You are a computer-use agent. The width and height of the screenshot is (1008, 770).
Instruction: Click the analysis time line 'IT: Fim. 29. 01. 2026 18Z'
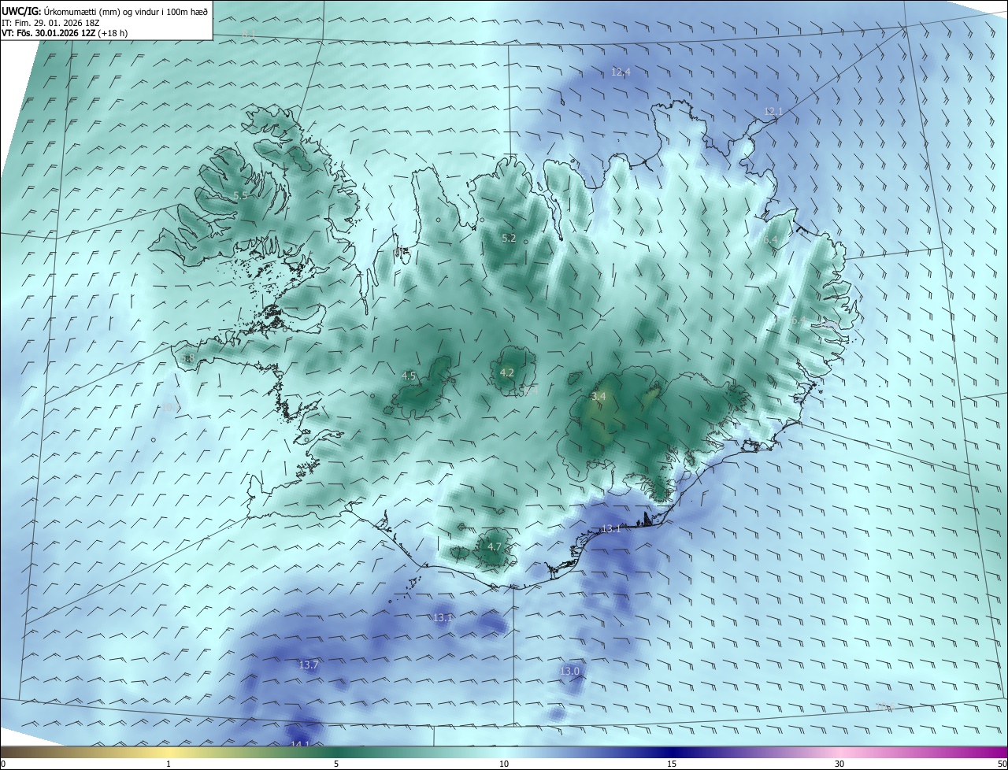coord(51,23)
